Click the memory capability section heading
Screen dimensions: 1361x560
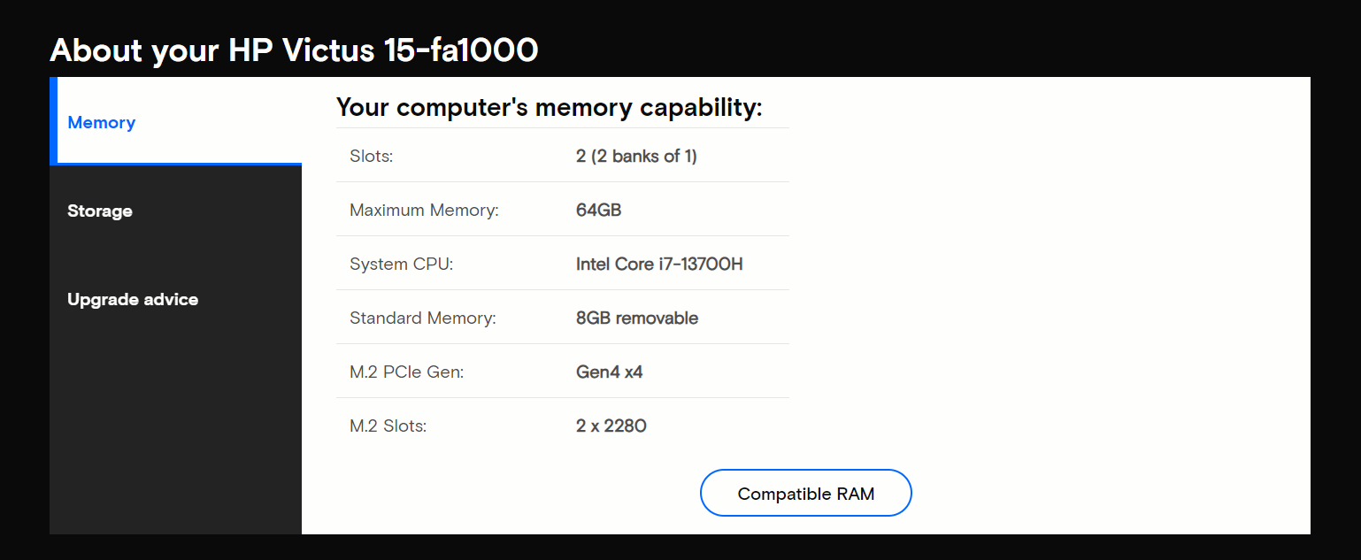point(549,108)
